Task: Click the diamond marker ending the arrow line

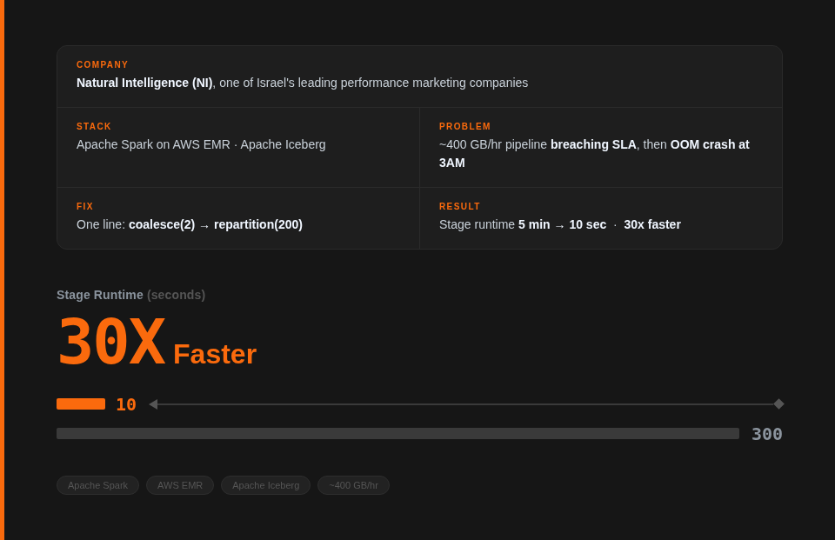Action: pyautogui.click(x=778, y=404)
